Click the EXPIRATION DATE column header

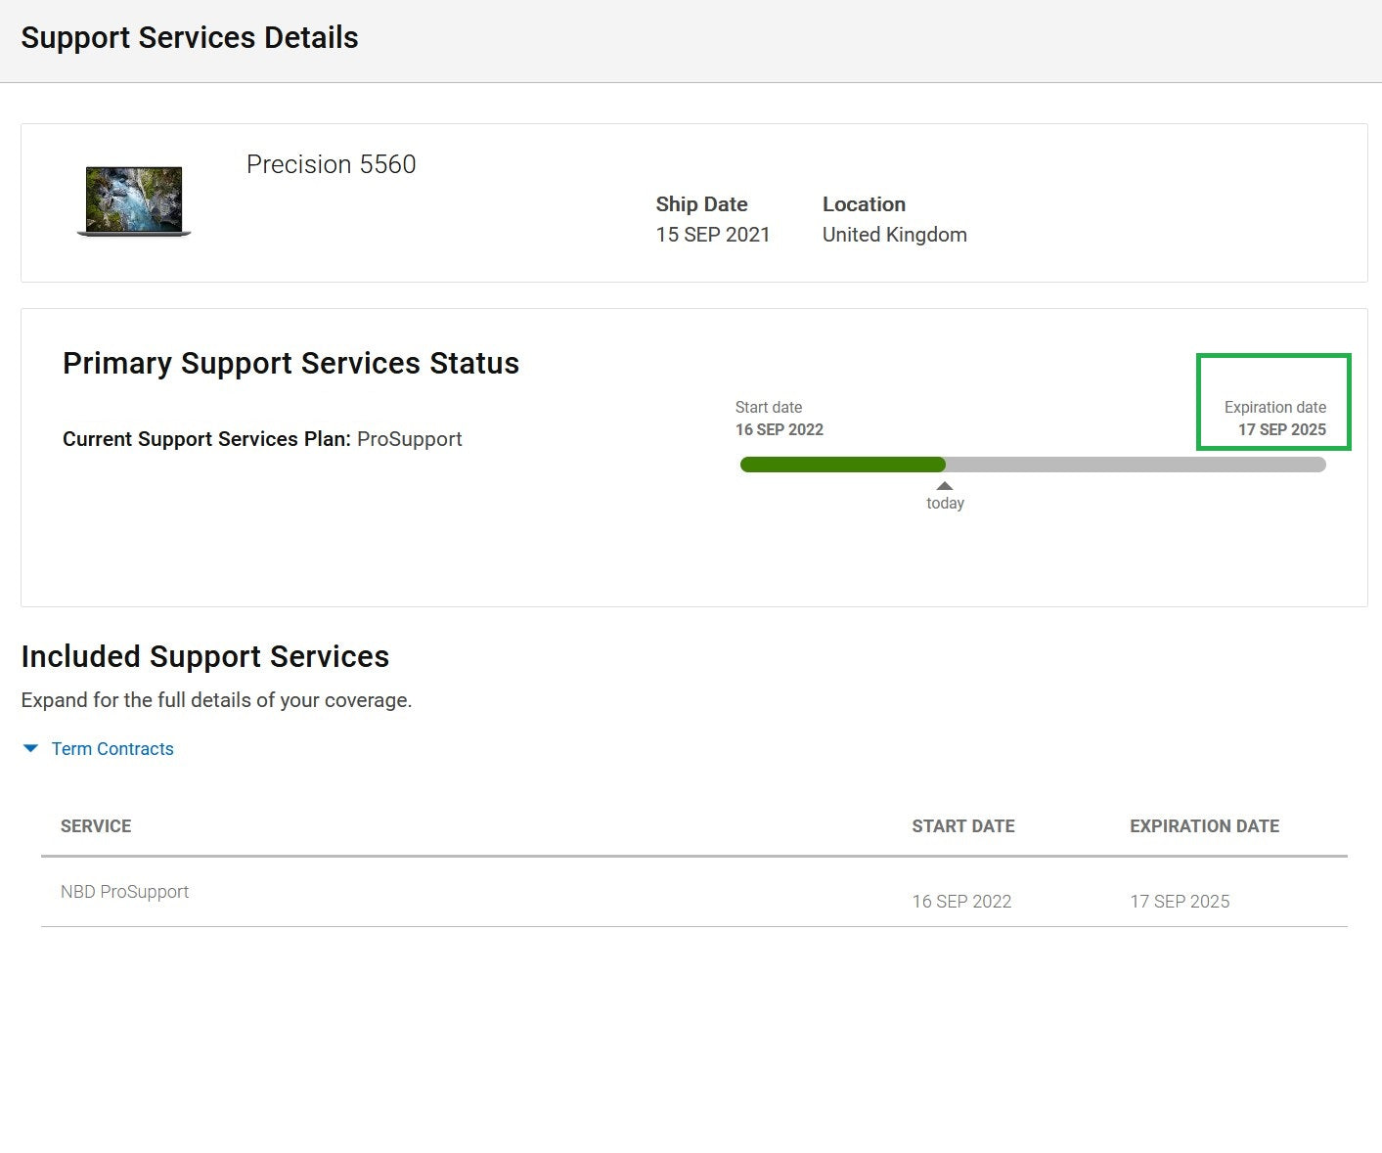[1204, 826]
